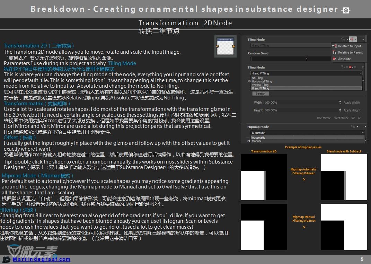Click the greyed H and V Tiling field
Viewport: 371px width, 264px height.
click(291, 45)
